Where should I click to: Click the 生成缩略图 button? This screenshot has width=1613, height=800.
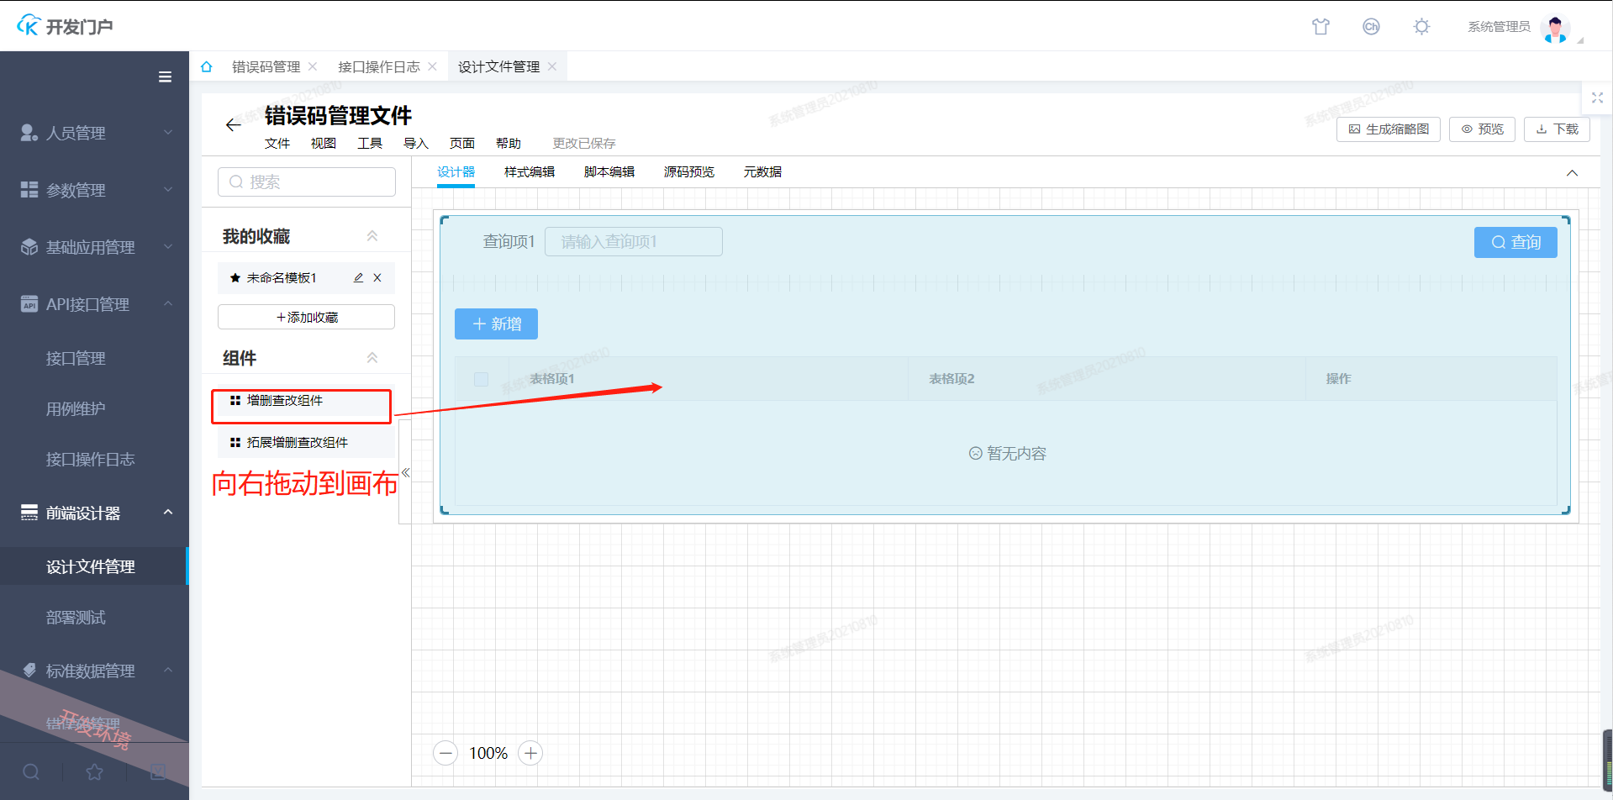click(1389, 129)
